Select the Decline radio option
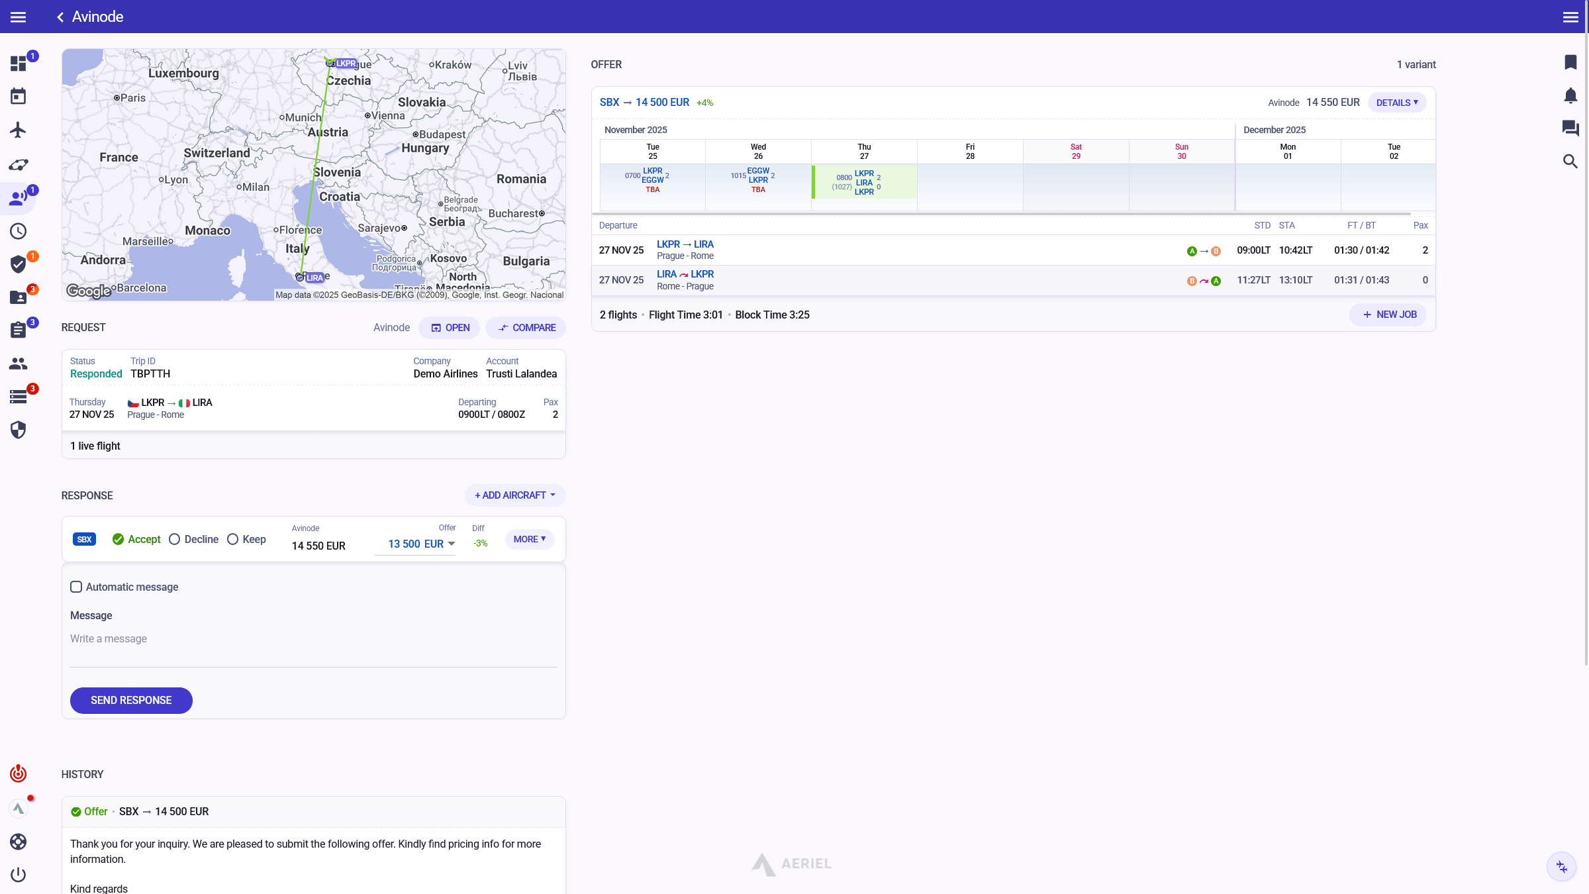This screenshot has width=1589, height=894. (175, 539)
